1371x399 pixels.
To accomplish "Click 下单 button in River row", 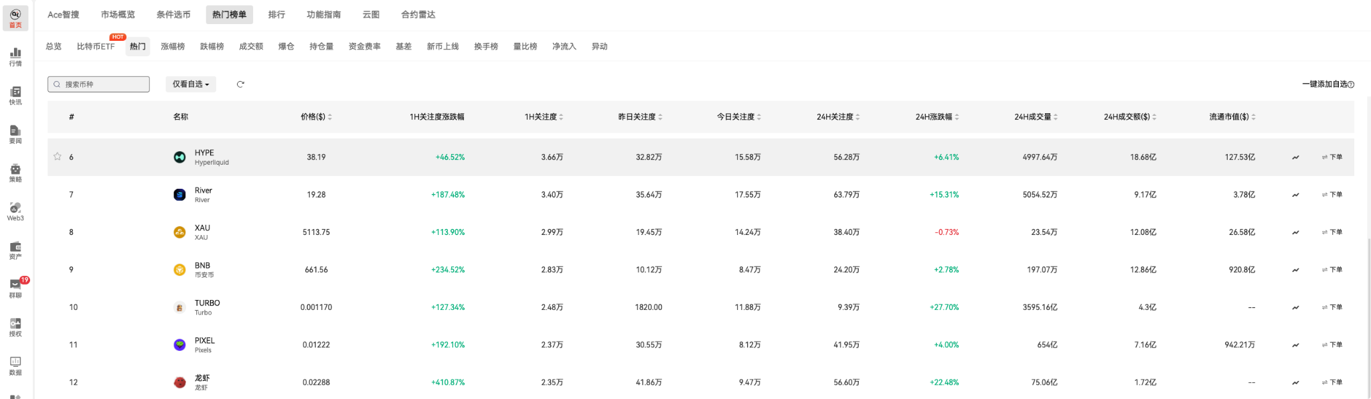I will [1332, 195].
